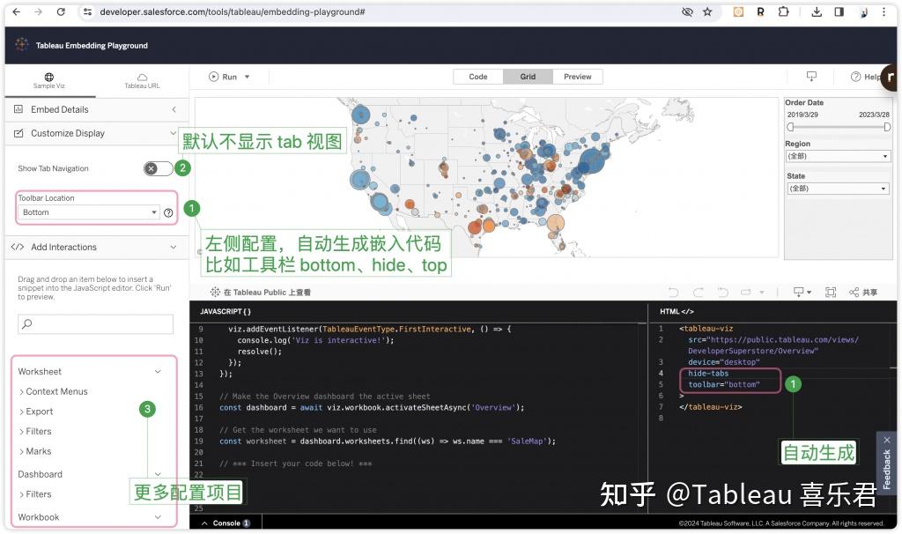902x534 pixels.
Task: Switch to the Tableau URL tab
Action: pos(142,81)
